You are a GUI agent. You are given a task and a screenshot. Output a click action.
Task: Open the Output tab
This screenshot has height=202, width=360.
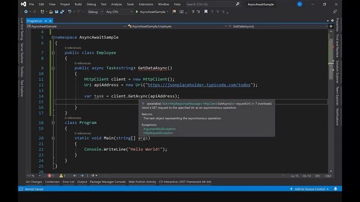coord(82,182)
